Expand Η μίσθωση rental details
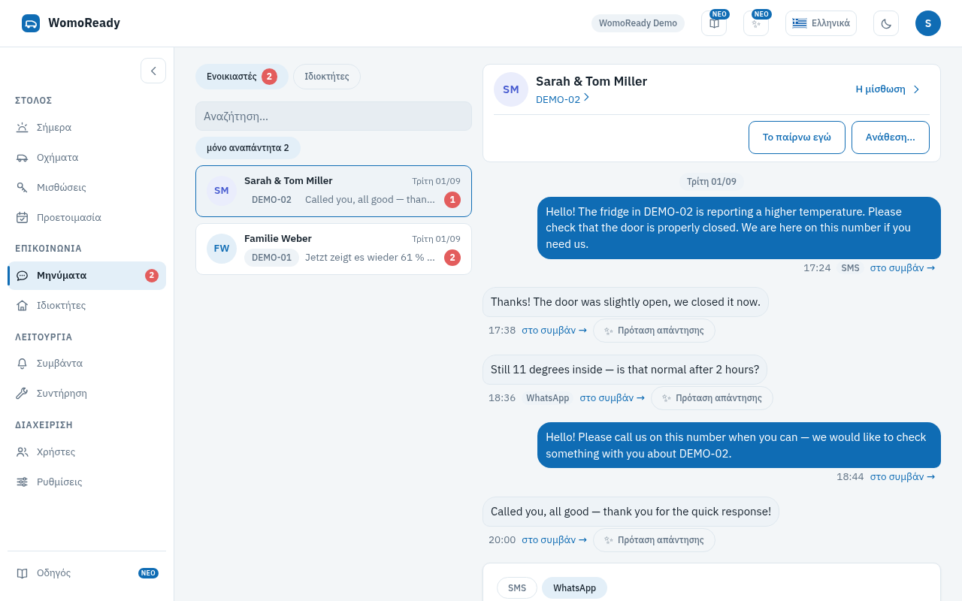Image resolution: width=962 pixels, height=601 pixels. (x=888, y=89)
